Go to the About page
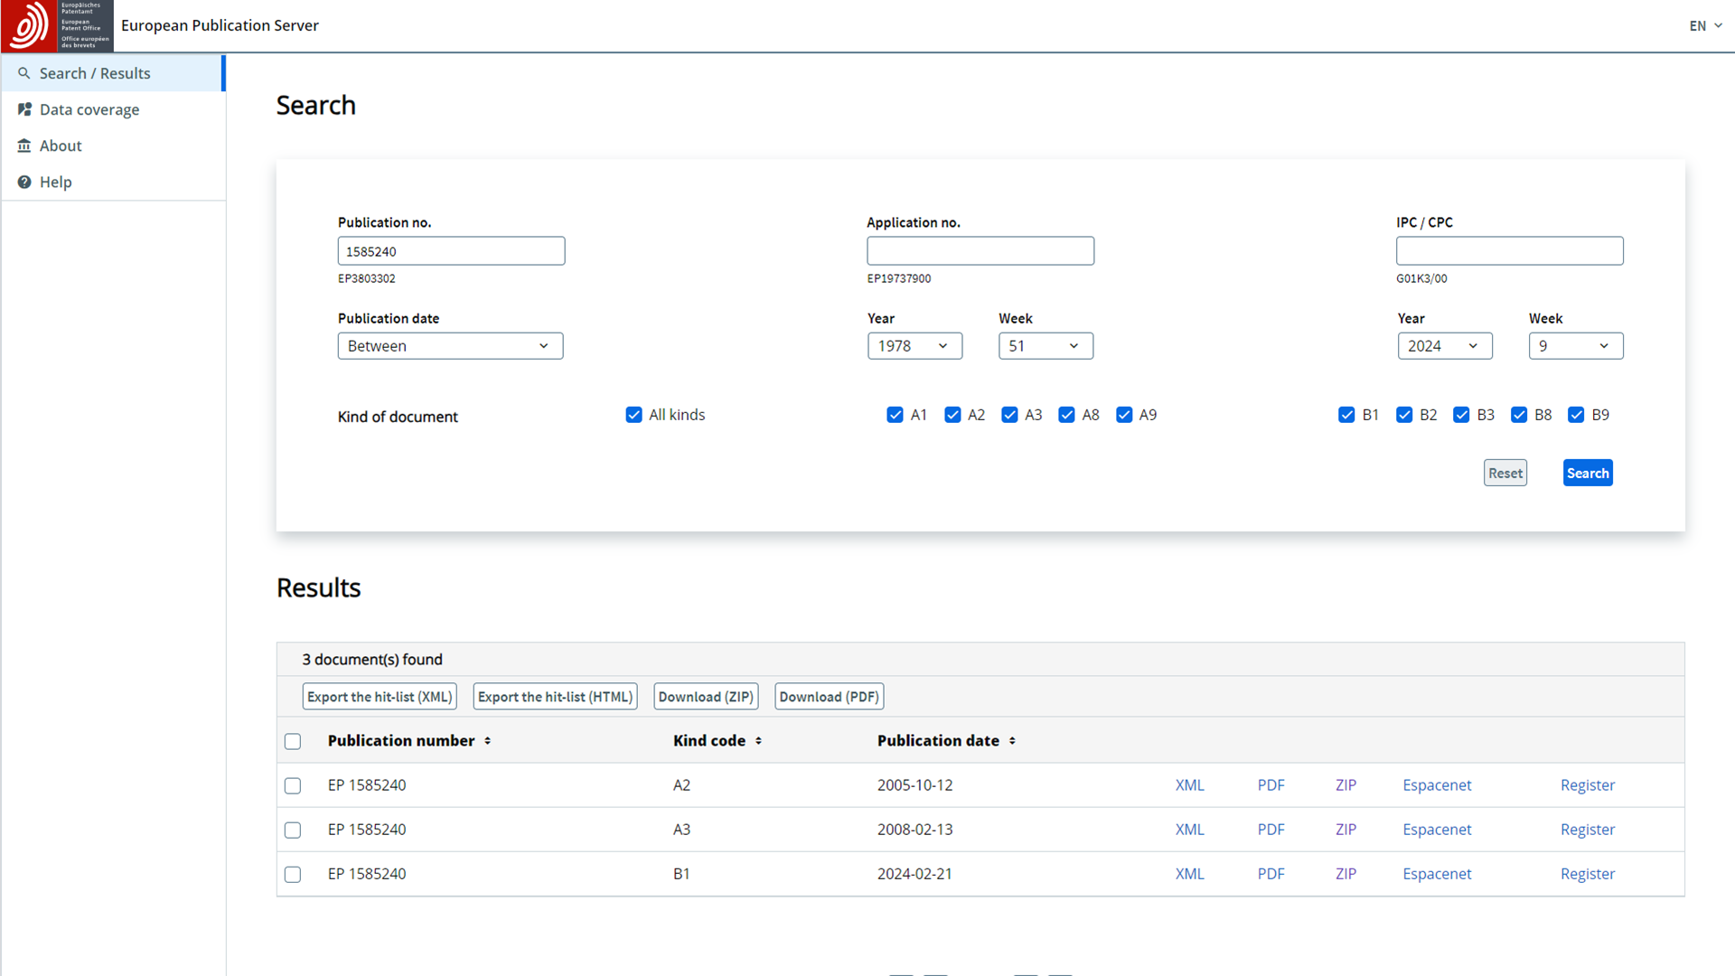The width and height of the screenshot is (1735, 976). pyautogui.click(x=61, y=145)
